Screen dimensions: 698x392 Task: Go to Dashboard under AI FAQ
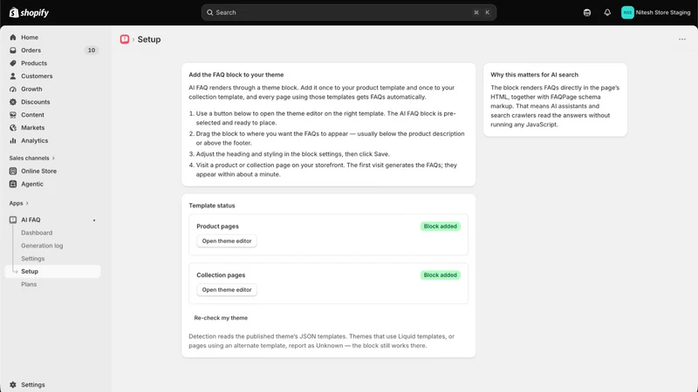(x=37, y=233)
